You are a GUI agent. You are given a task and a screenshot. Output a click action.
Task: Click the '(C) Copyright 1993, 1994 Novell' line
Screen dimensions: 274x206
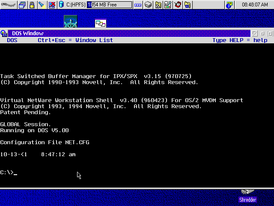click(101, 106)
